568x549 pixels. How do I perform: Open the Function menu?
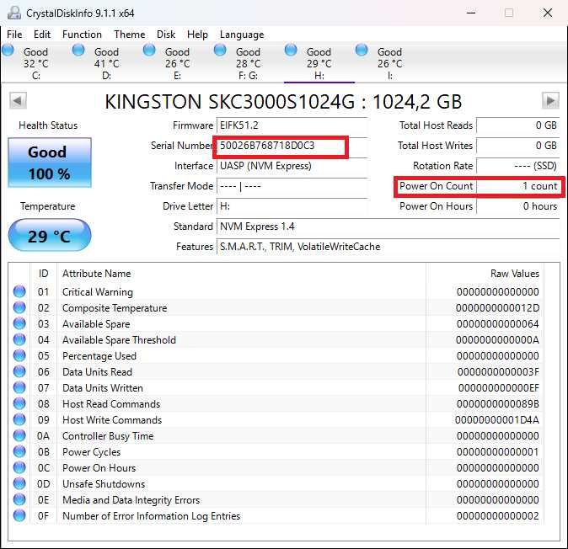82,35
